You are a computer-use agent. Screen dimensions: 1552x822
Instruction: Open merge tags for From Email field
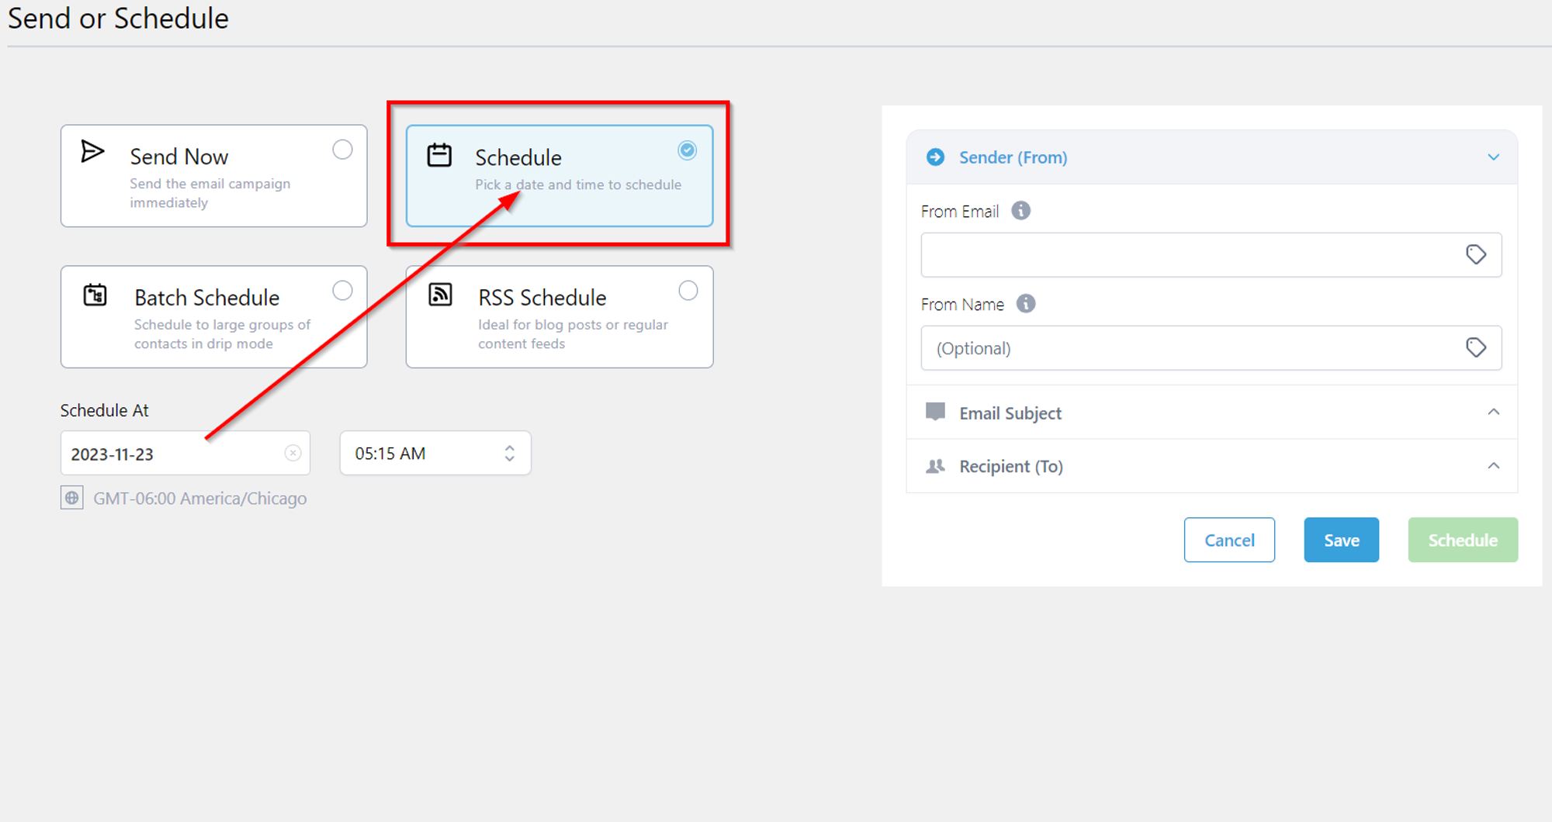[x=1476, y=254]
